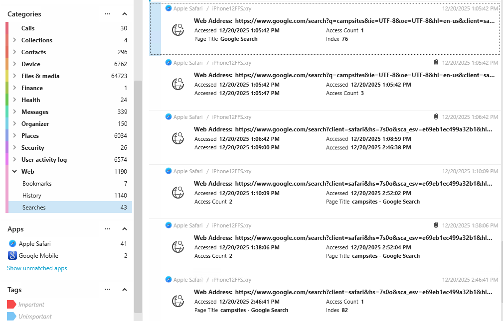Collapse the Categories panel chevron
Viewport: 503px width, 321px height.
coord(125,14)
